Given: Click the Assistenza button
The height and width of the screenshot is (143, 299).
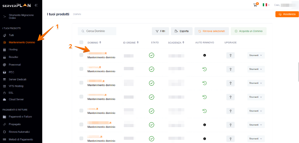Looking at the screenshot, I should tap(287, 14).
